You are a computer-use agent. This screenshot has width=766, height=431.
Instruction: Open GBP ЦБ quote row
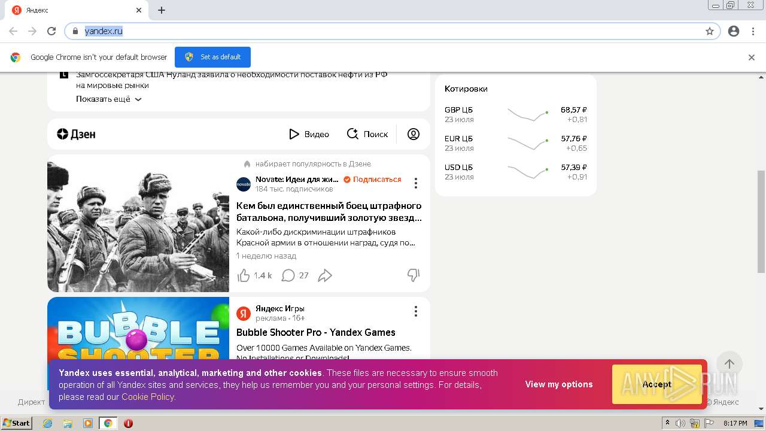point(516,114)
